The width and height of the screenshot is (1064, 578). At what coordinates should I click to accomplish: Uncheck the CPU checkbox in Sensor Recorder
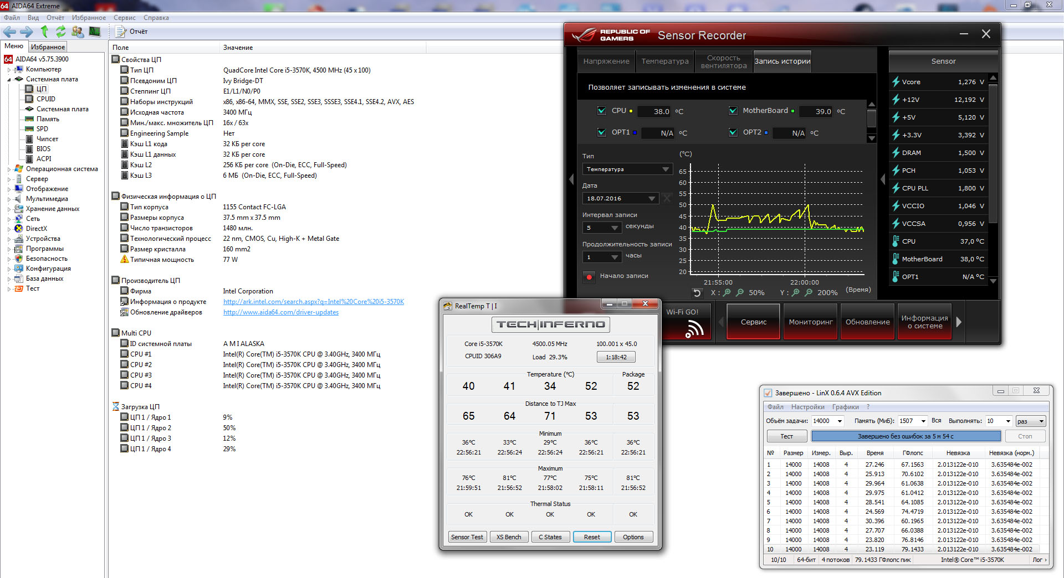(x=601, y=111)
